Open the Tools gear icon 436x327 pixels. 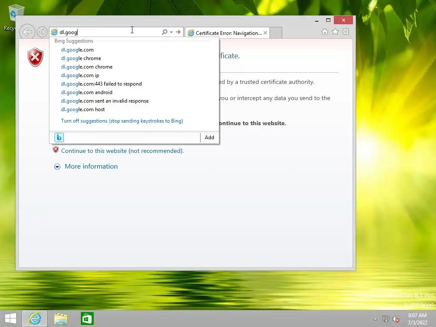[346, 32]
